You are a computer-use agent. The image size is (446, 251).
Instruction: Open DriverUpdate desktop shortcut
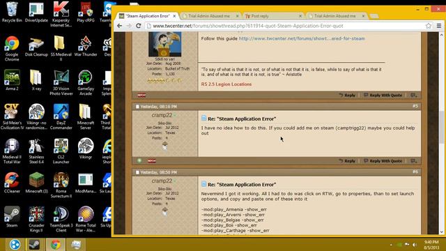point(36,12)
